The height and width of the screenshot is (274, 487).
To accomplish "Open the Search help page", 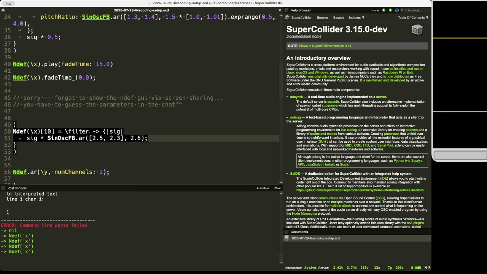I will 338,18.
